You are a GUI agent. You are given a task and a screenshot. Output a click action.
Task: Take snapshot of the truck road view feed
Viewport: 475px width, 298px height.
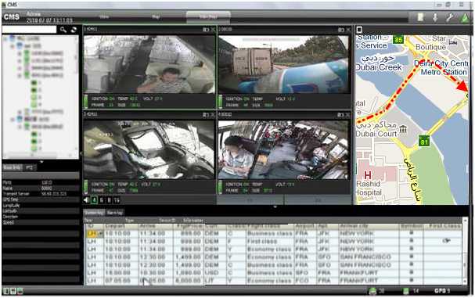341,30
